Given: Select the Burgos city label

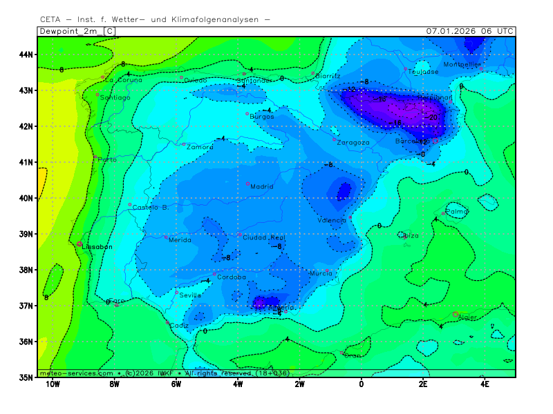Looking at the screenshot, I should point(262,117).
